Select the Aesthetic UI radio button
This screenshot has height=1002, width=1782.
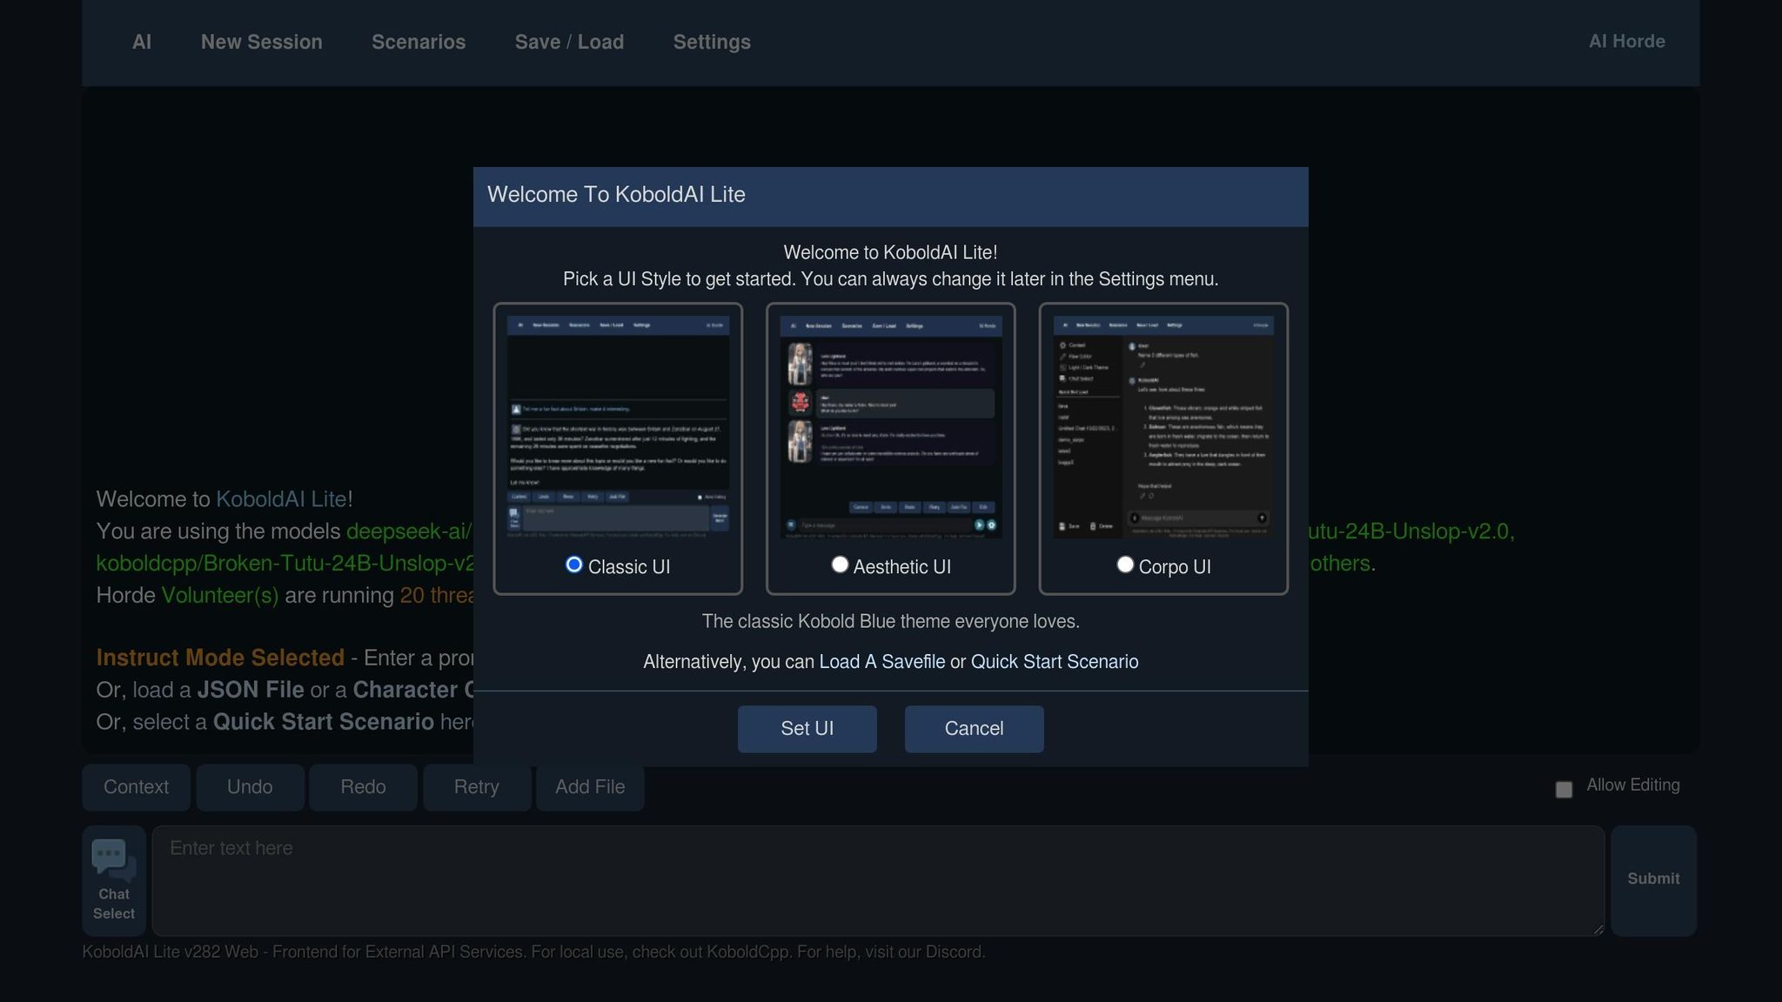point(840,564)
